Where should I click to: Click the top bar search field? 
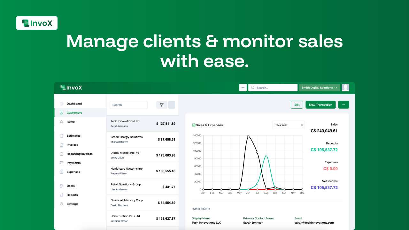[x=275, y=88]
